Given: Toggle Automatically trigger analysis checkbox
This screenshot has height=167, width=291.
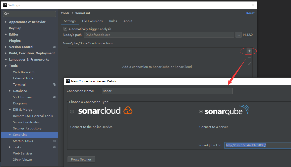Looking at the screenshot, I should (65, 29).
